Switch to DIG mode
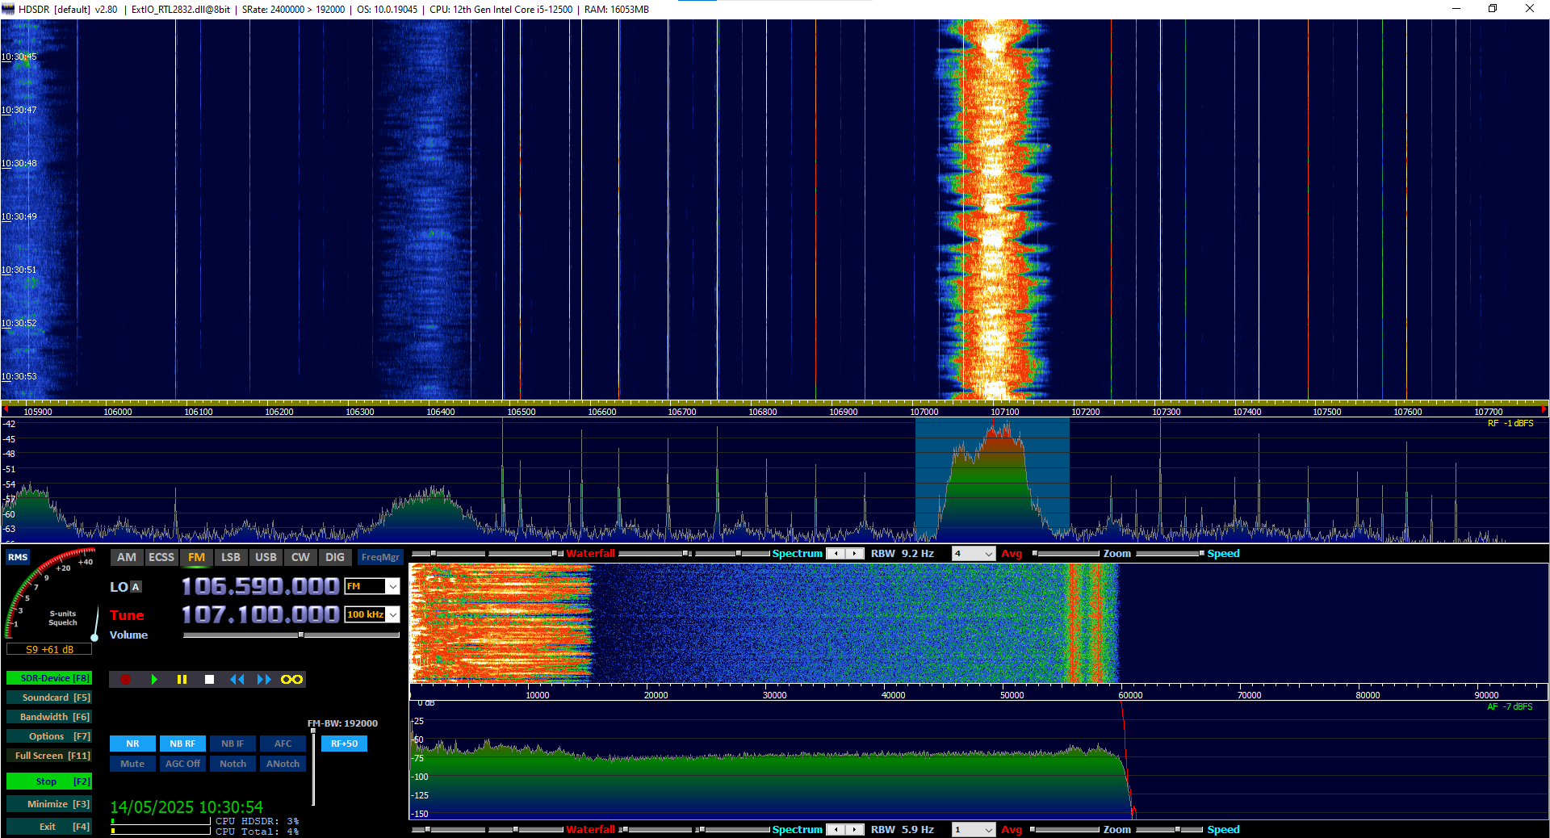 pos(334,557)
